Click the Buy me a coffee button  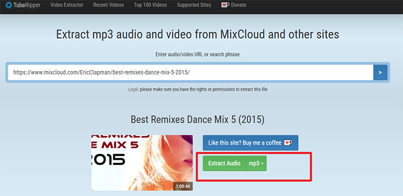coord(250,143)
